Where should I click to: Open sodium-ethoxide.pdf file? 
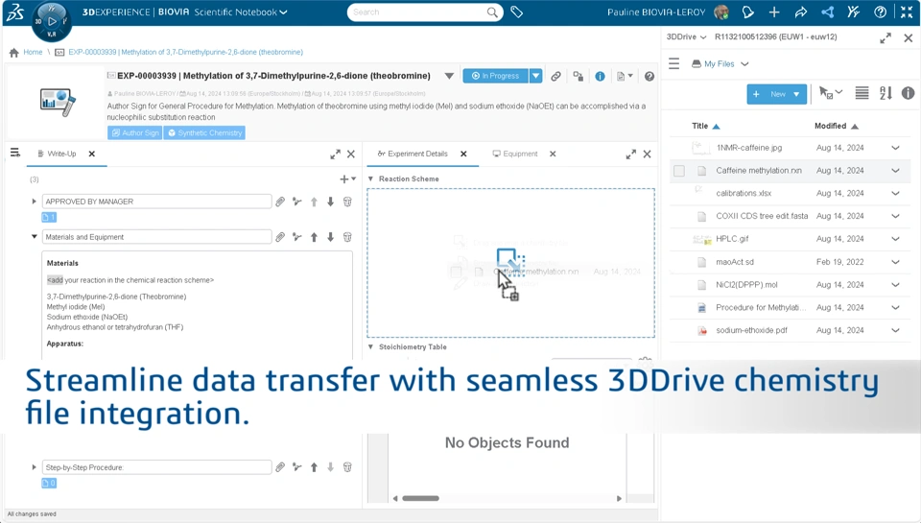pos(751,330)
